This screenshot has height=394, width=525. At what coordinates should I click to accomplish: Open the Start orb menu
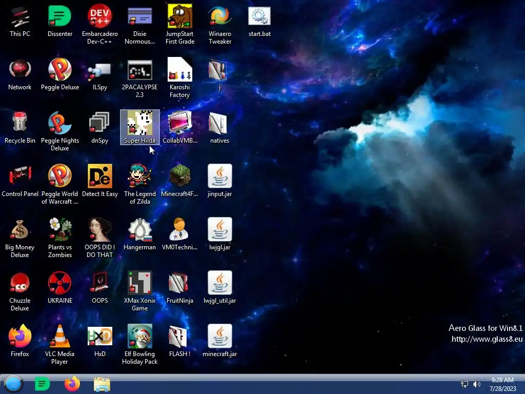(x=14, y=384)
